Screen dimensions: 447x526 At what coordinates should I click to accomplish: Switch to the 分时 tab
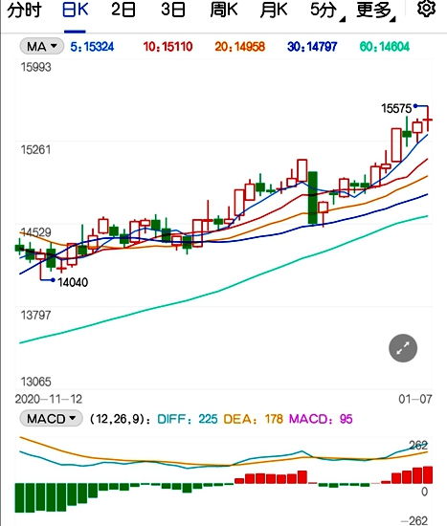(x=24, y=11)
